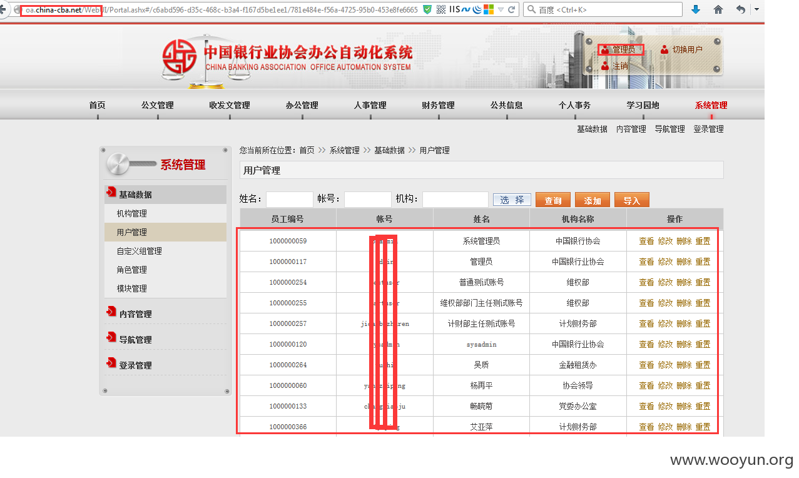Viewport: 799px width, 478px height.
Task: Open the 办公管理 menu
Action: point(302,105)
